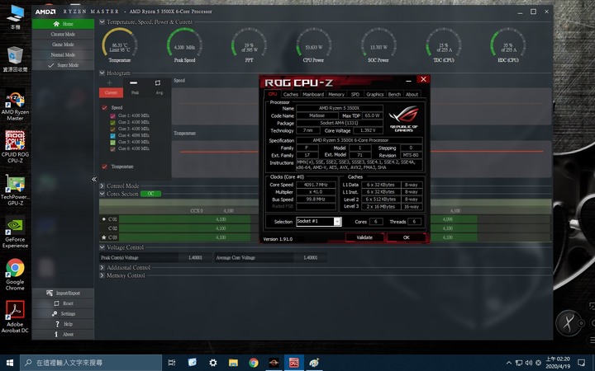
Task: Switch to the Mainboard tab in CPU-Z
Action: pyautogui.click(x=313, y=94)
